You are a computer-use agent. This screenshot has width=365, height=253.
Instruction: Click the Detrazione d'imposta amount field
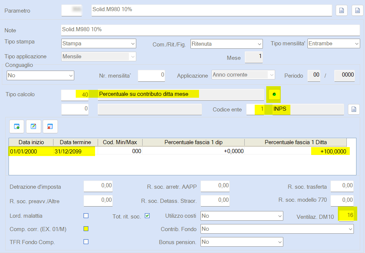click(98, 186)
